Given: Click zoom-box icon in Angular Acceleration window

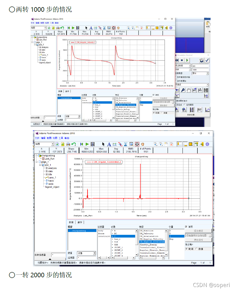Looking at the screenshot, I should click(x=131, y=144).
